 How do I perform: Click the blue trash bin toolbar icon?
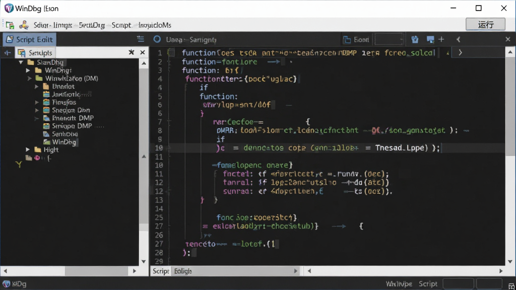[415, 39]
